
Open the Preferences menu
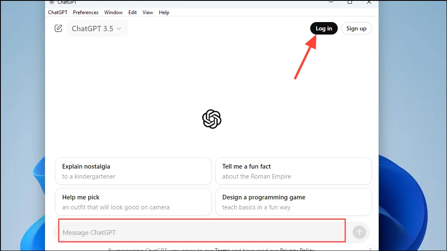[x=85, y=12]
